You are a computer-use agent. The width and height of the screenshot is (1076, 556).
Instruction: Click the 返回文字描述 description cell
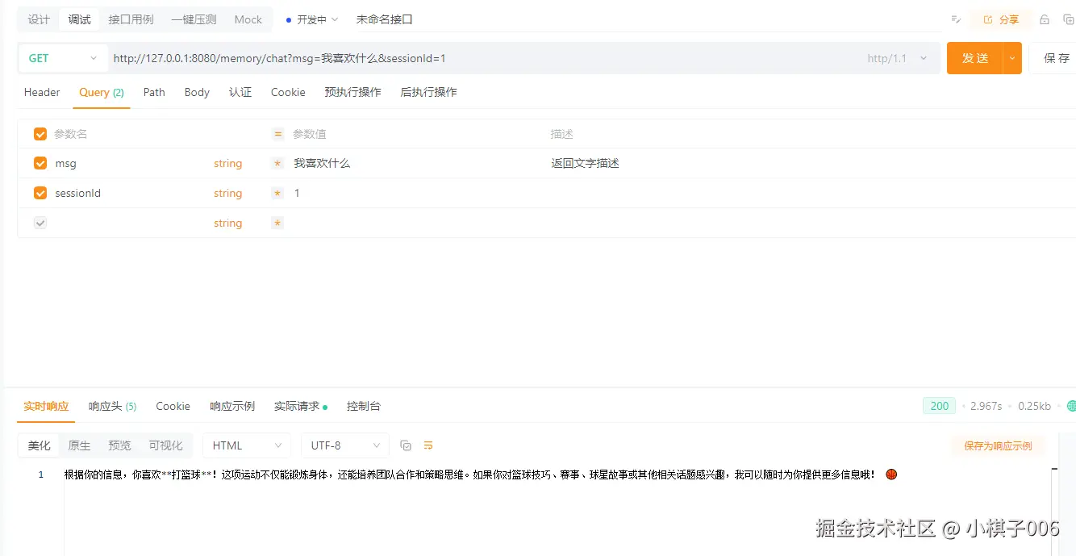585,163
